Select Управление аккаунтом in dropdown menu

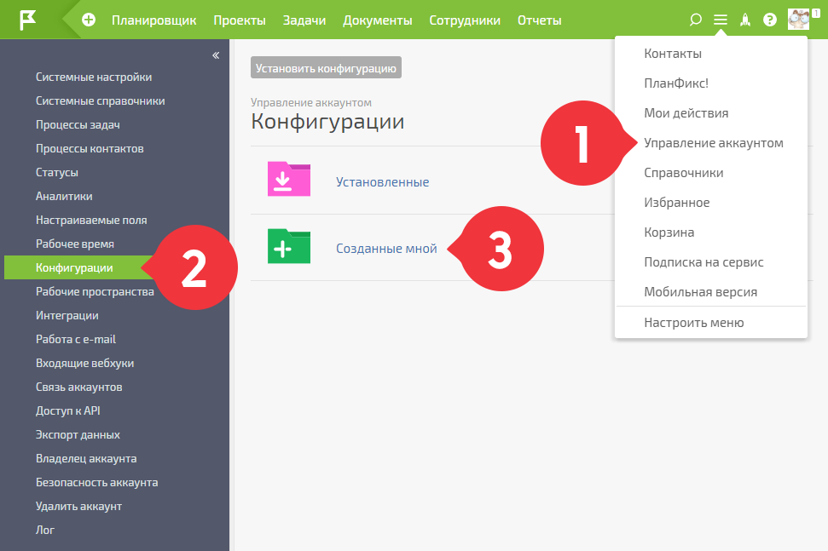click(714, 143)
